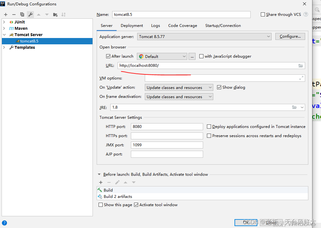Viewport: 321px width, 228px height.
Task: Click the OK button
Action: 246,222
